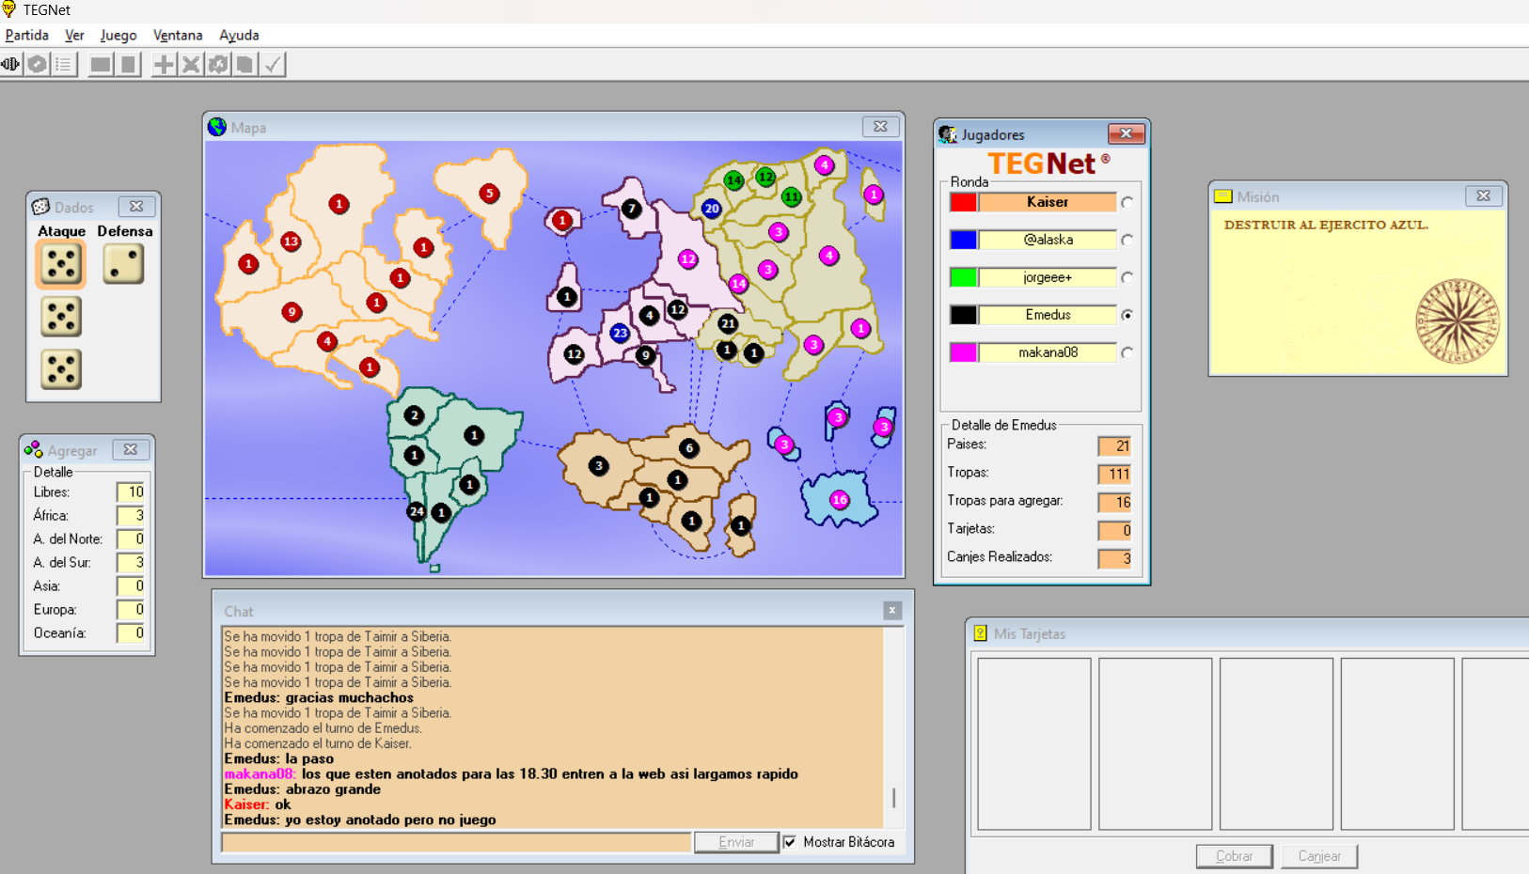The image size is (1529, 874).
Task: Click the red territory with 13 troops
Action: pyautogui.click(x=291, y=242)
